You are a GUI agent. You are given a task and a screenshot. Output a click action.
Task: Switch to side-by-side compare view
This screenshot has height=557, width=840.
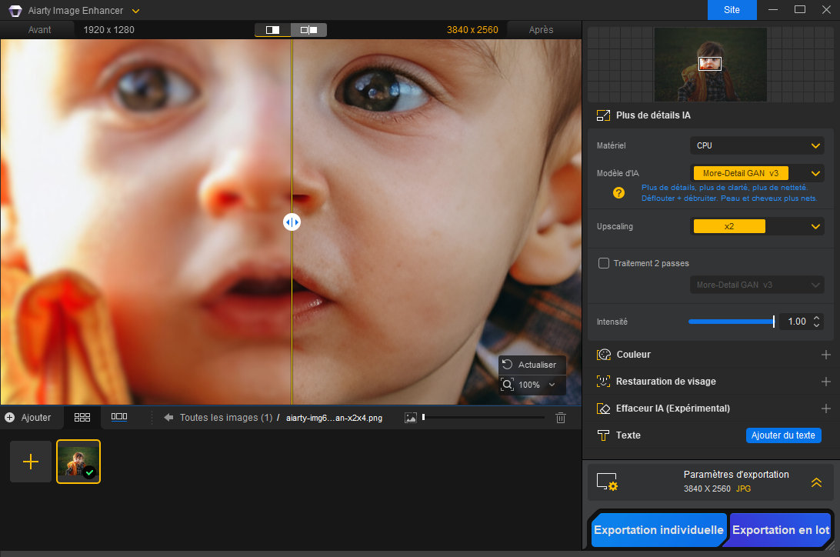[x=308, y=30]
